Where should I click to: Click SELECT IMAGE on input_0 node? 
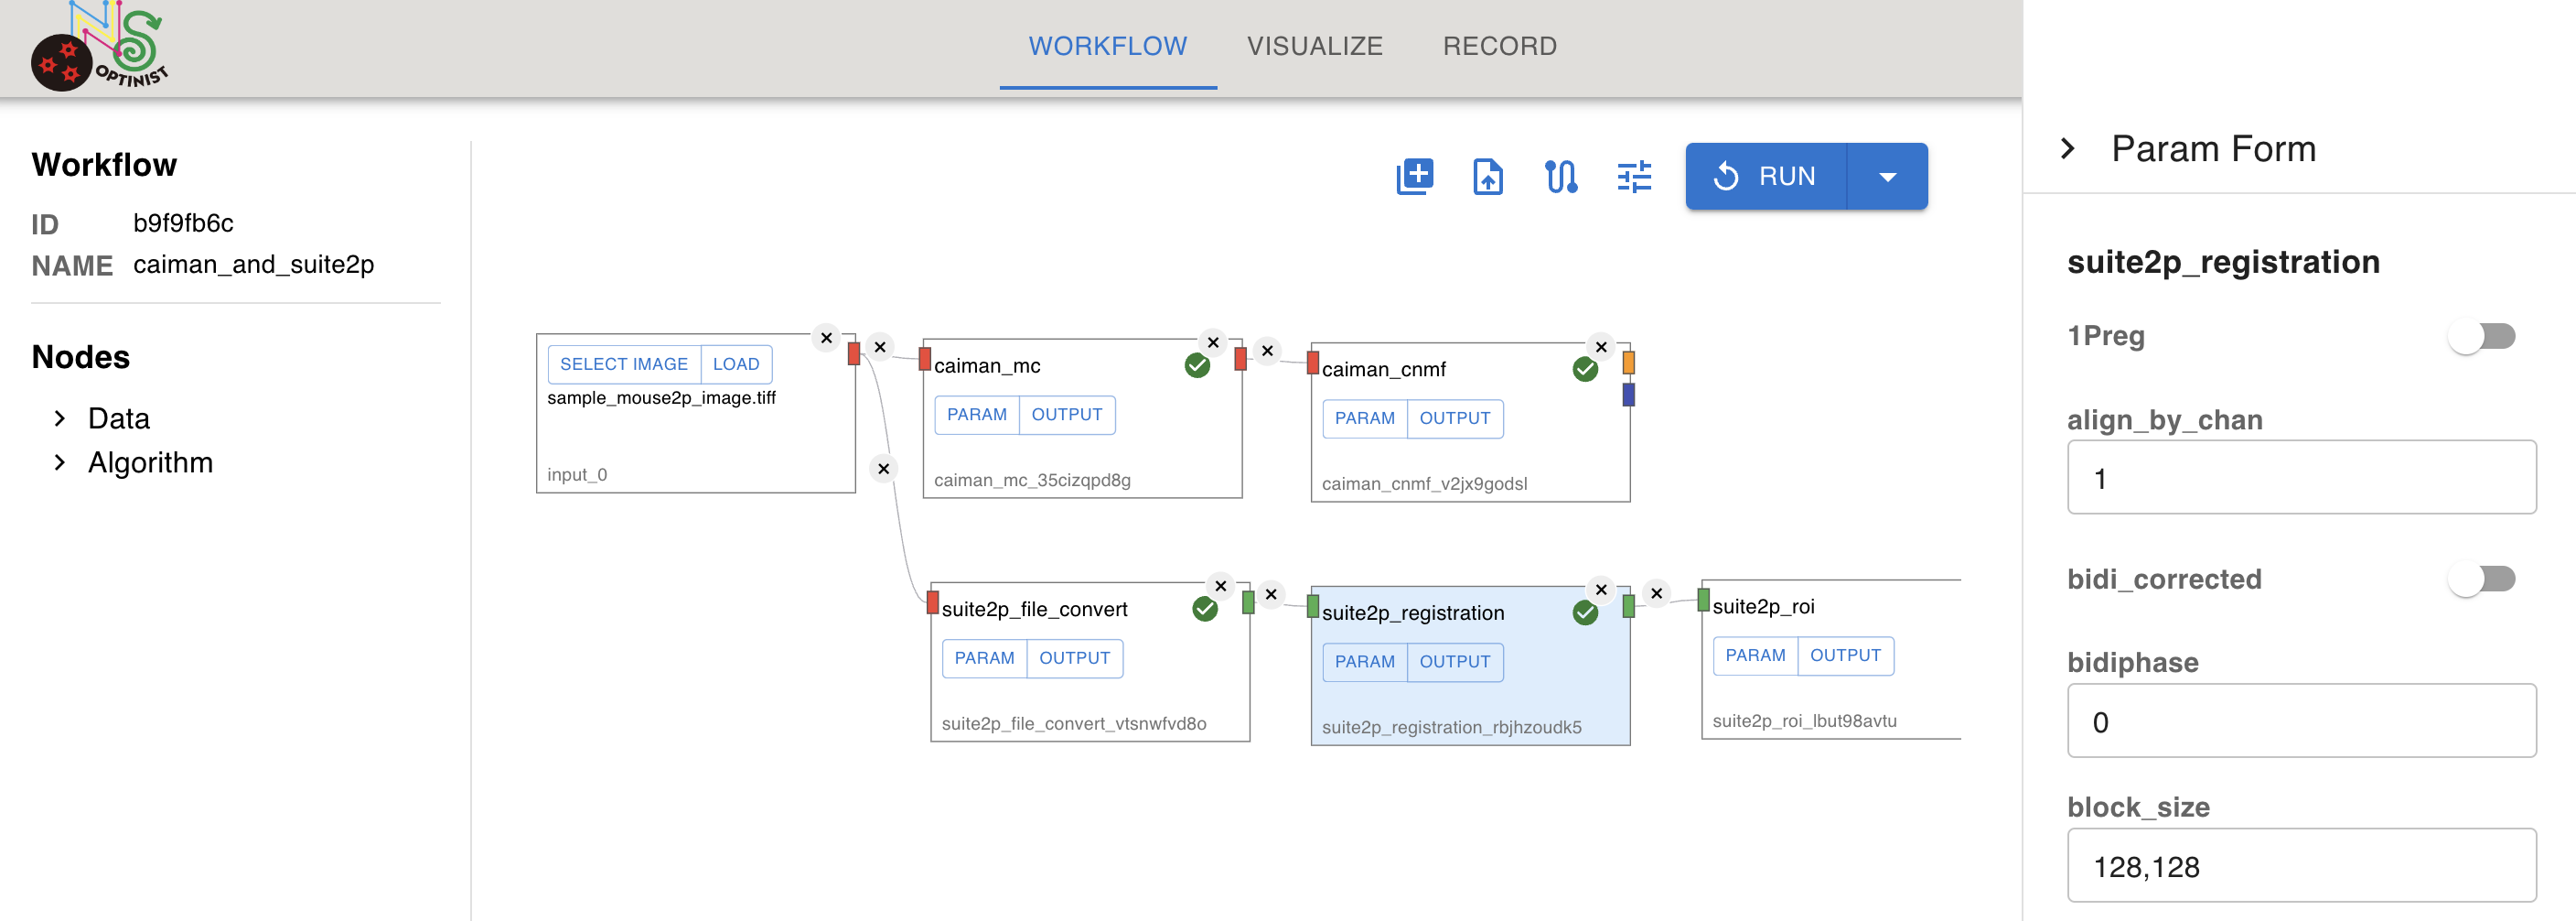[623, 364]
